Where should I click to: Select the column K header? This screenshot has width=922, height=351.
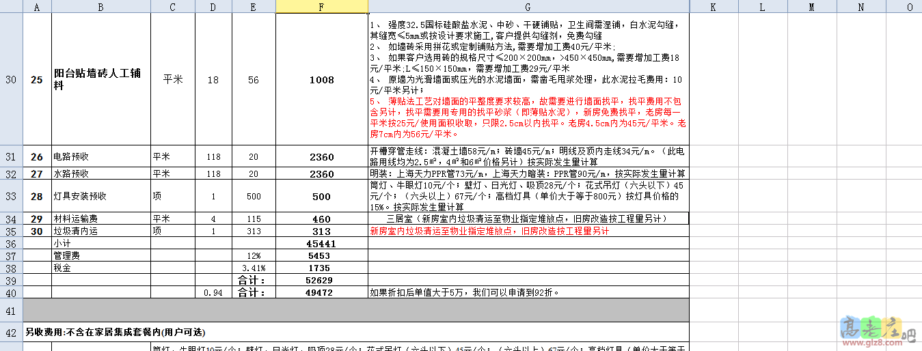point(714,6)
